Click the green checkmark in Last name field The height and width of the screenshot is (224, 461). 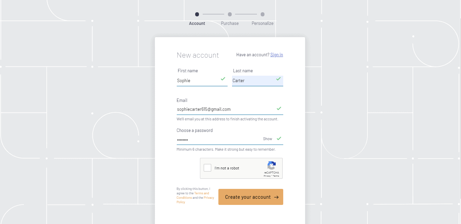(278, 79)
